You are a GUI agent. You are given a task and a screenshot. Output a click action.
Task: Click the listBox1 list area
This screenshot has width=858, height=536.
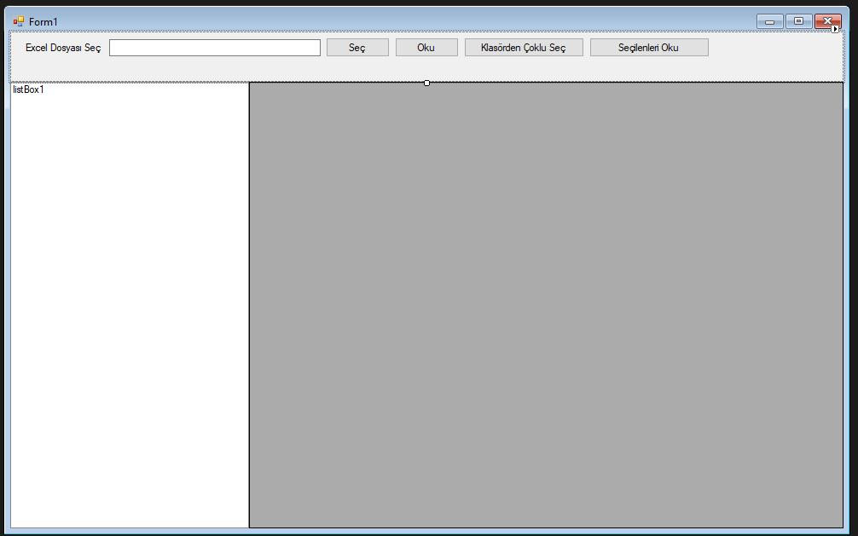128,256
